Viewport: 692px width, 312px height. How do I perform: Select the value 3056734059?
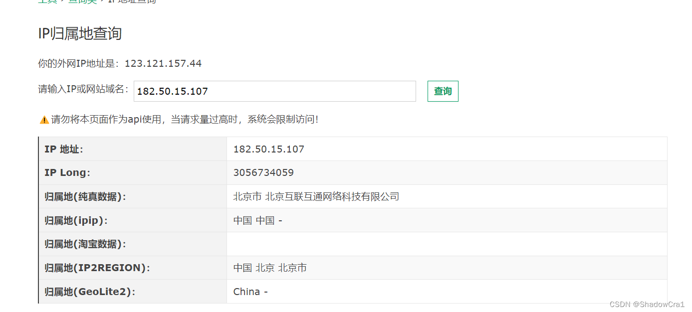coord(263,172)
